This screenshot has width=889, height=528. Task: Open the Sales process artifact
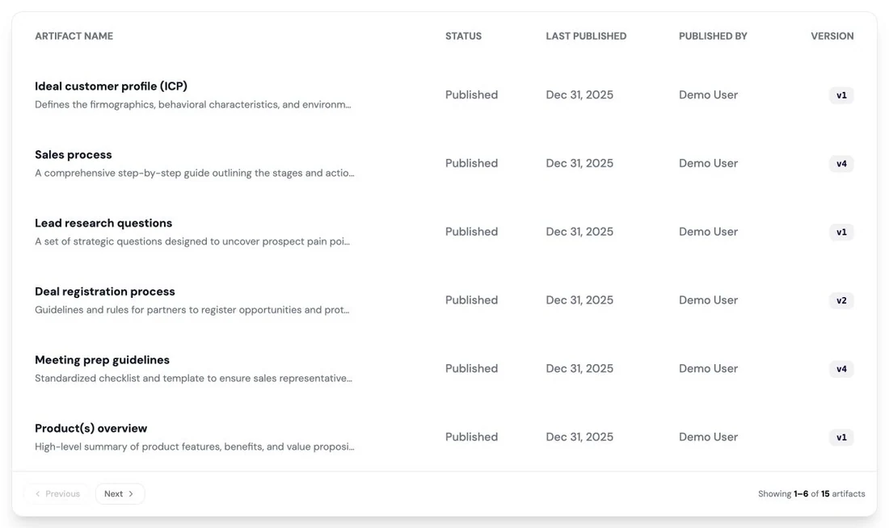pos(73,155)
